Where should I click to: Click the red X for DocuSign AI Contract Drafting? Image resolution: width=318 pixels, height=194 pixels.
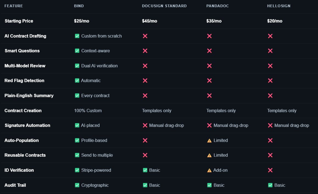145,36
